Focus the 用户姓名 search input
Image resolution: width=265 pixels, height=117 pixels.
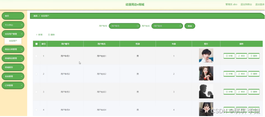tap(167, 26)
